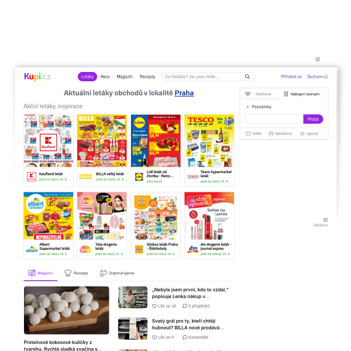Open the Akce menu item
Viewport: 351px width, 351px height.
(x=105, y=77)
